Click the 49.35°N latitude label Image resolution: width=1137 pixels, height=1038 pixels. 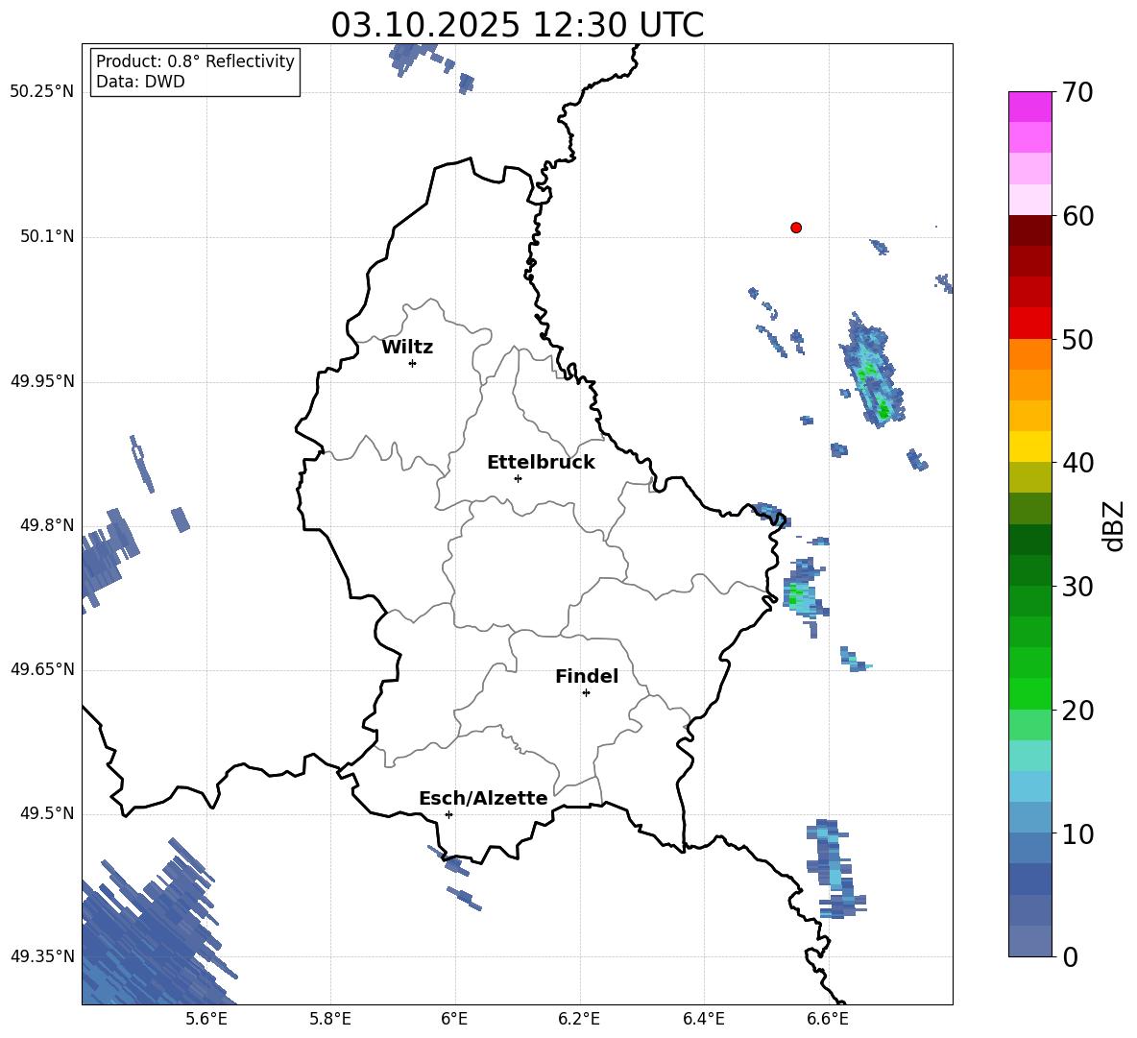42,956
